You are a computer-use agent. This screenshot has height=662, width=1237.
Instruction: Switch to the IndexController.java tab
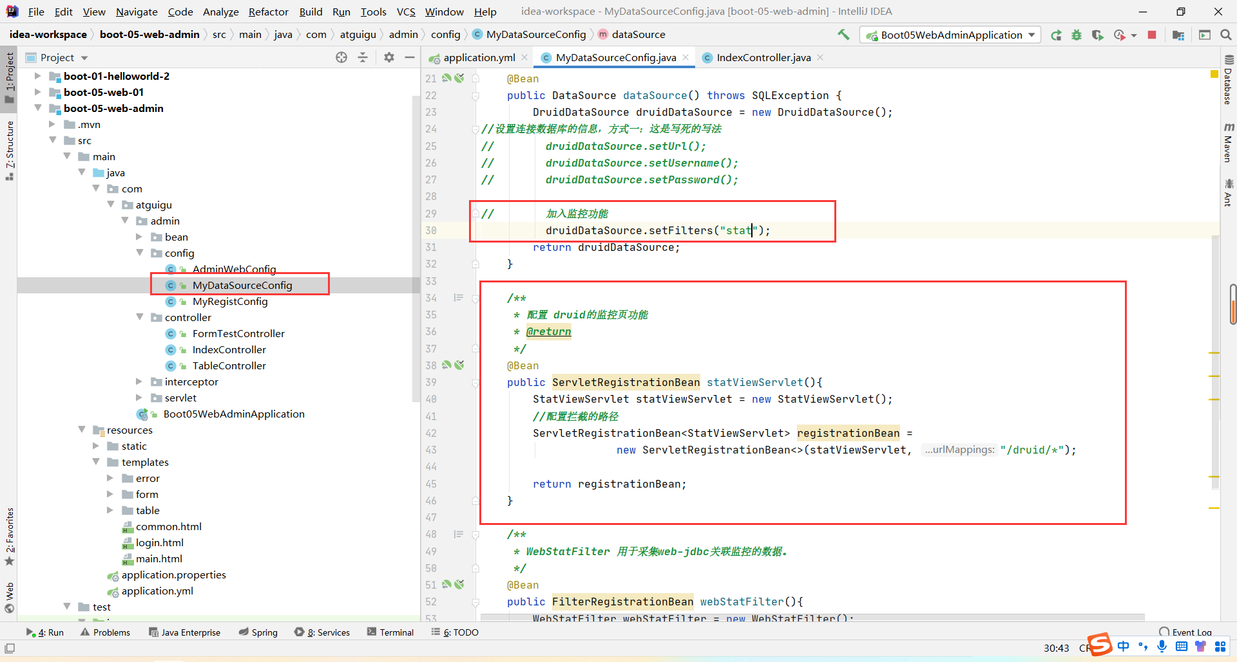pos(763,57)
